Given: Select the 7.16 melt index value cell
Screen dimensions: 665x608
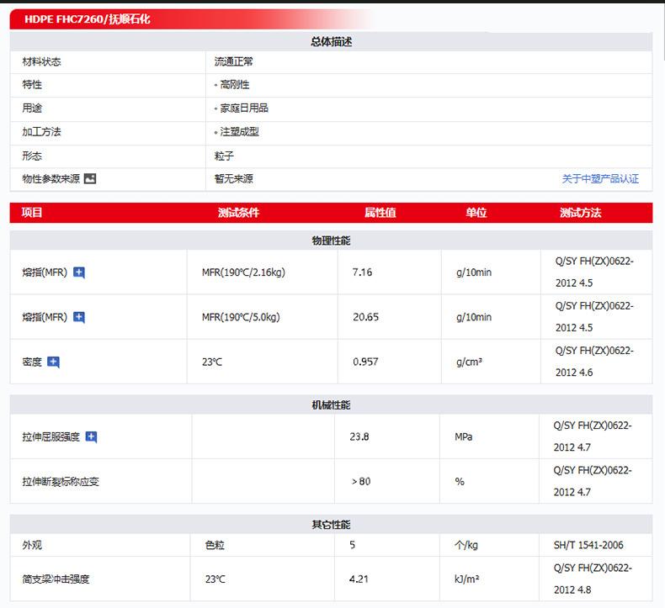Looking at the screenshot, I should [x=362, y=272].
